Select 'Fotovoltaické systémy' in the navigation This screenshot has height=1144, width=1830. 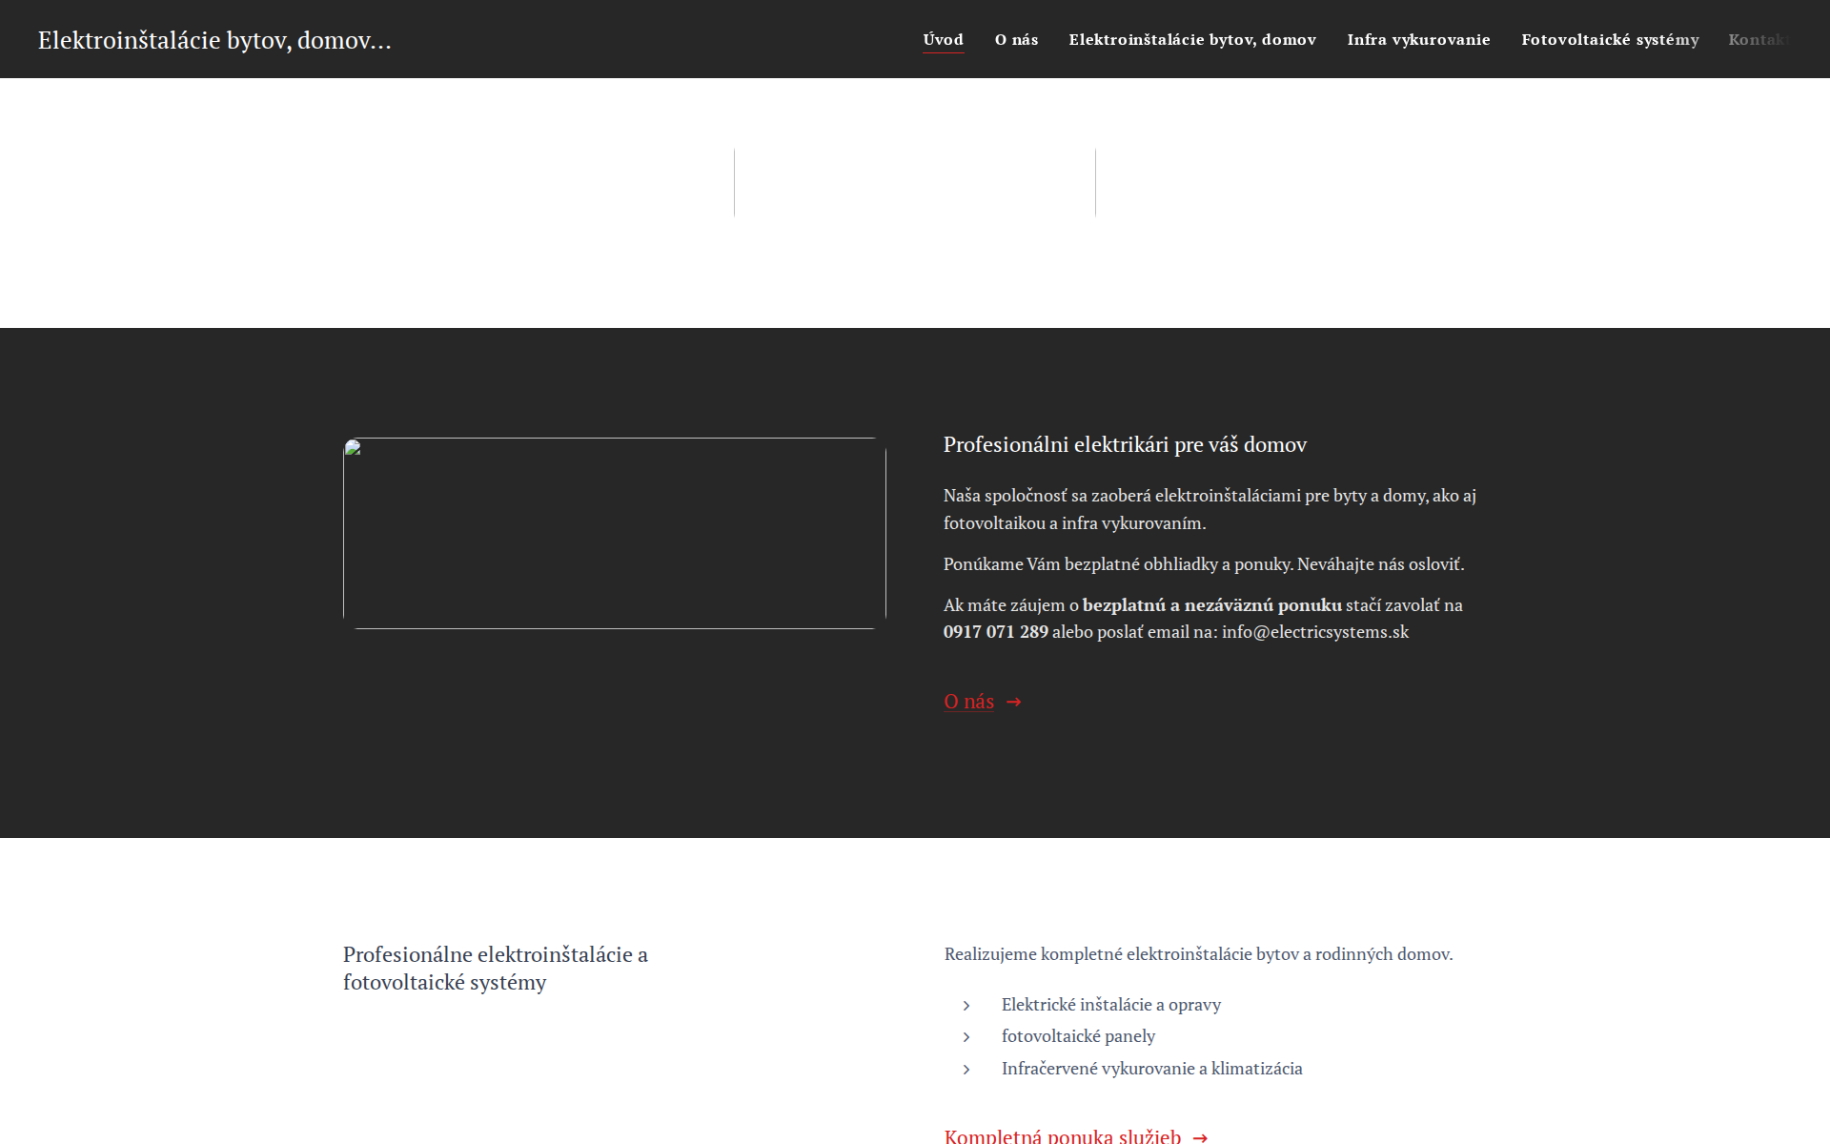coord(1610,39)
